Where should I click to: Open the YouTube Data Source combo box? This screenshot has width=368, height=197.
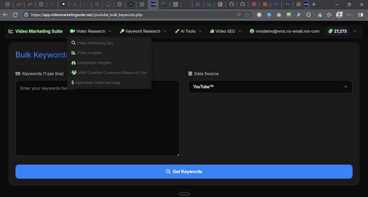pos(270,87)
